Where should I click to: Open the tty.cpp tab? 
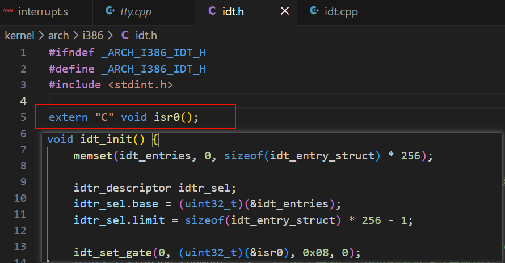pyautogui.click(x=136, y=11)
